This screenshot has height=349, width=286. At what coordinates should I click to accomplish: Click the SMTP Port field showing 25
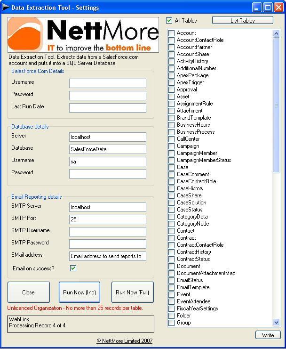pyautogui.click(x=108, y=219)
